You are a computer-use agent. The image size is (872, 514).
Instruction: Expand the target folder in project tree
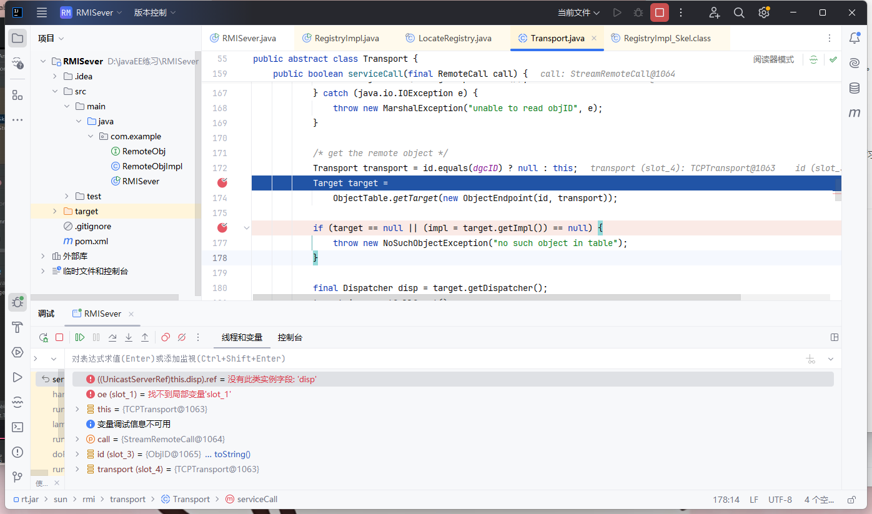(x=54, y=211)
